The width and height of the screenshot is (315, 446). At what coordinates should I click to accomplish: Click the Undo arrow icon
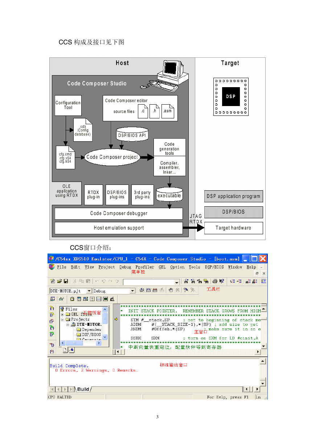coord(97,281)
